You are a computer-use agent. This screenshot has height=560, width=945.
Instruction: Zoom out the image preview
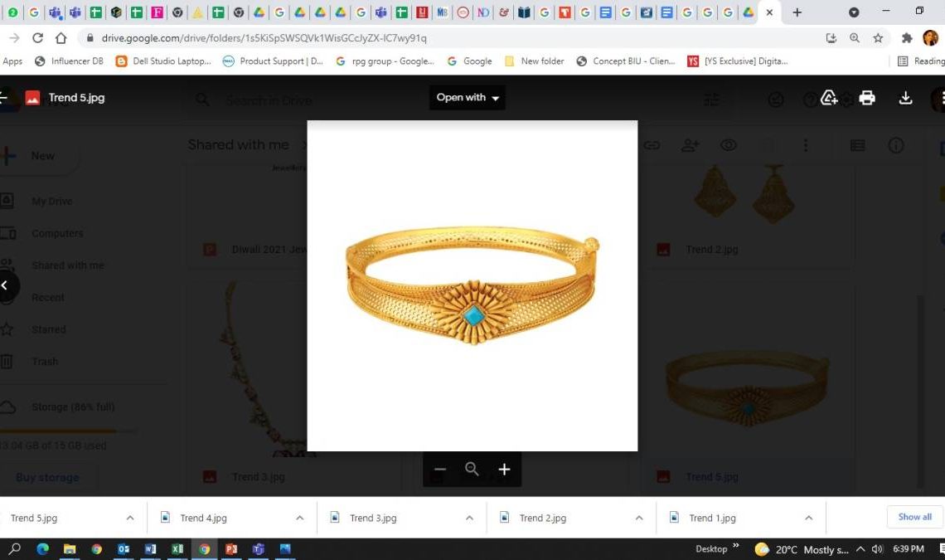(440, 469)
